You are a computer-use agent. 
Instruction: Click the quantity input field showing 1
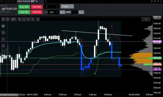click(x=49, y=7)
